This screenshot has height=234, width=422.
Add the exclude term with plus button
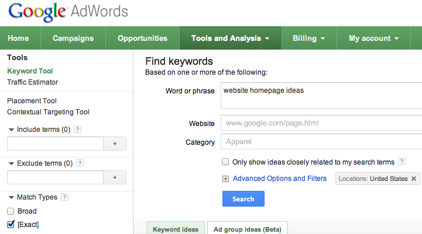pos(115,177)
